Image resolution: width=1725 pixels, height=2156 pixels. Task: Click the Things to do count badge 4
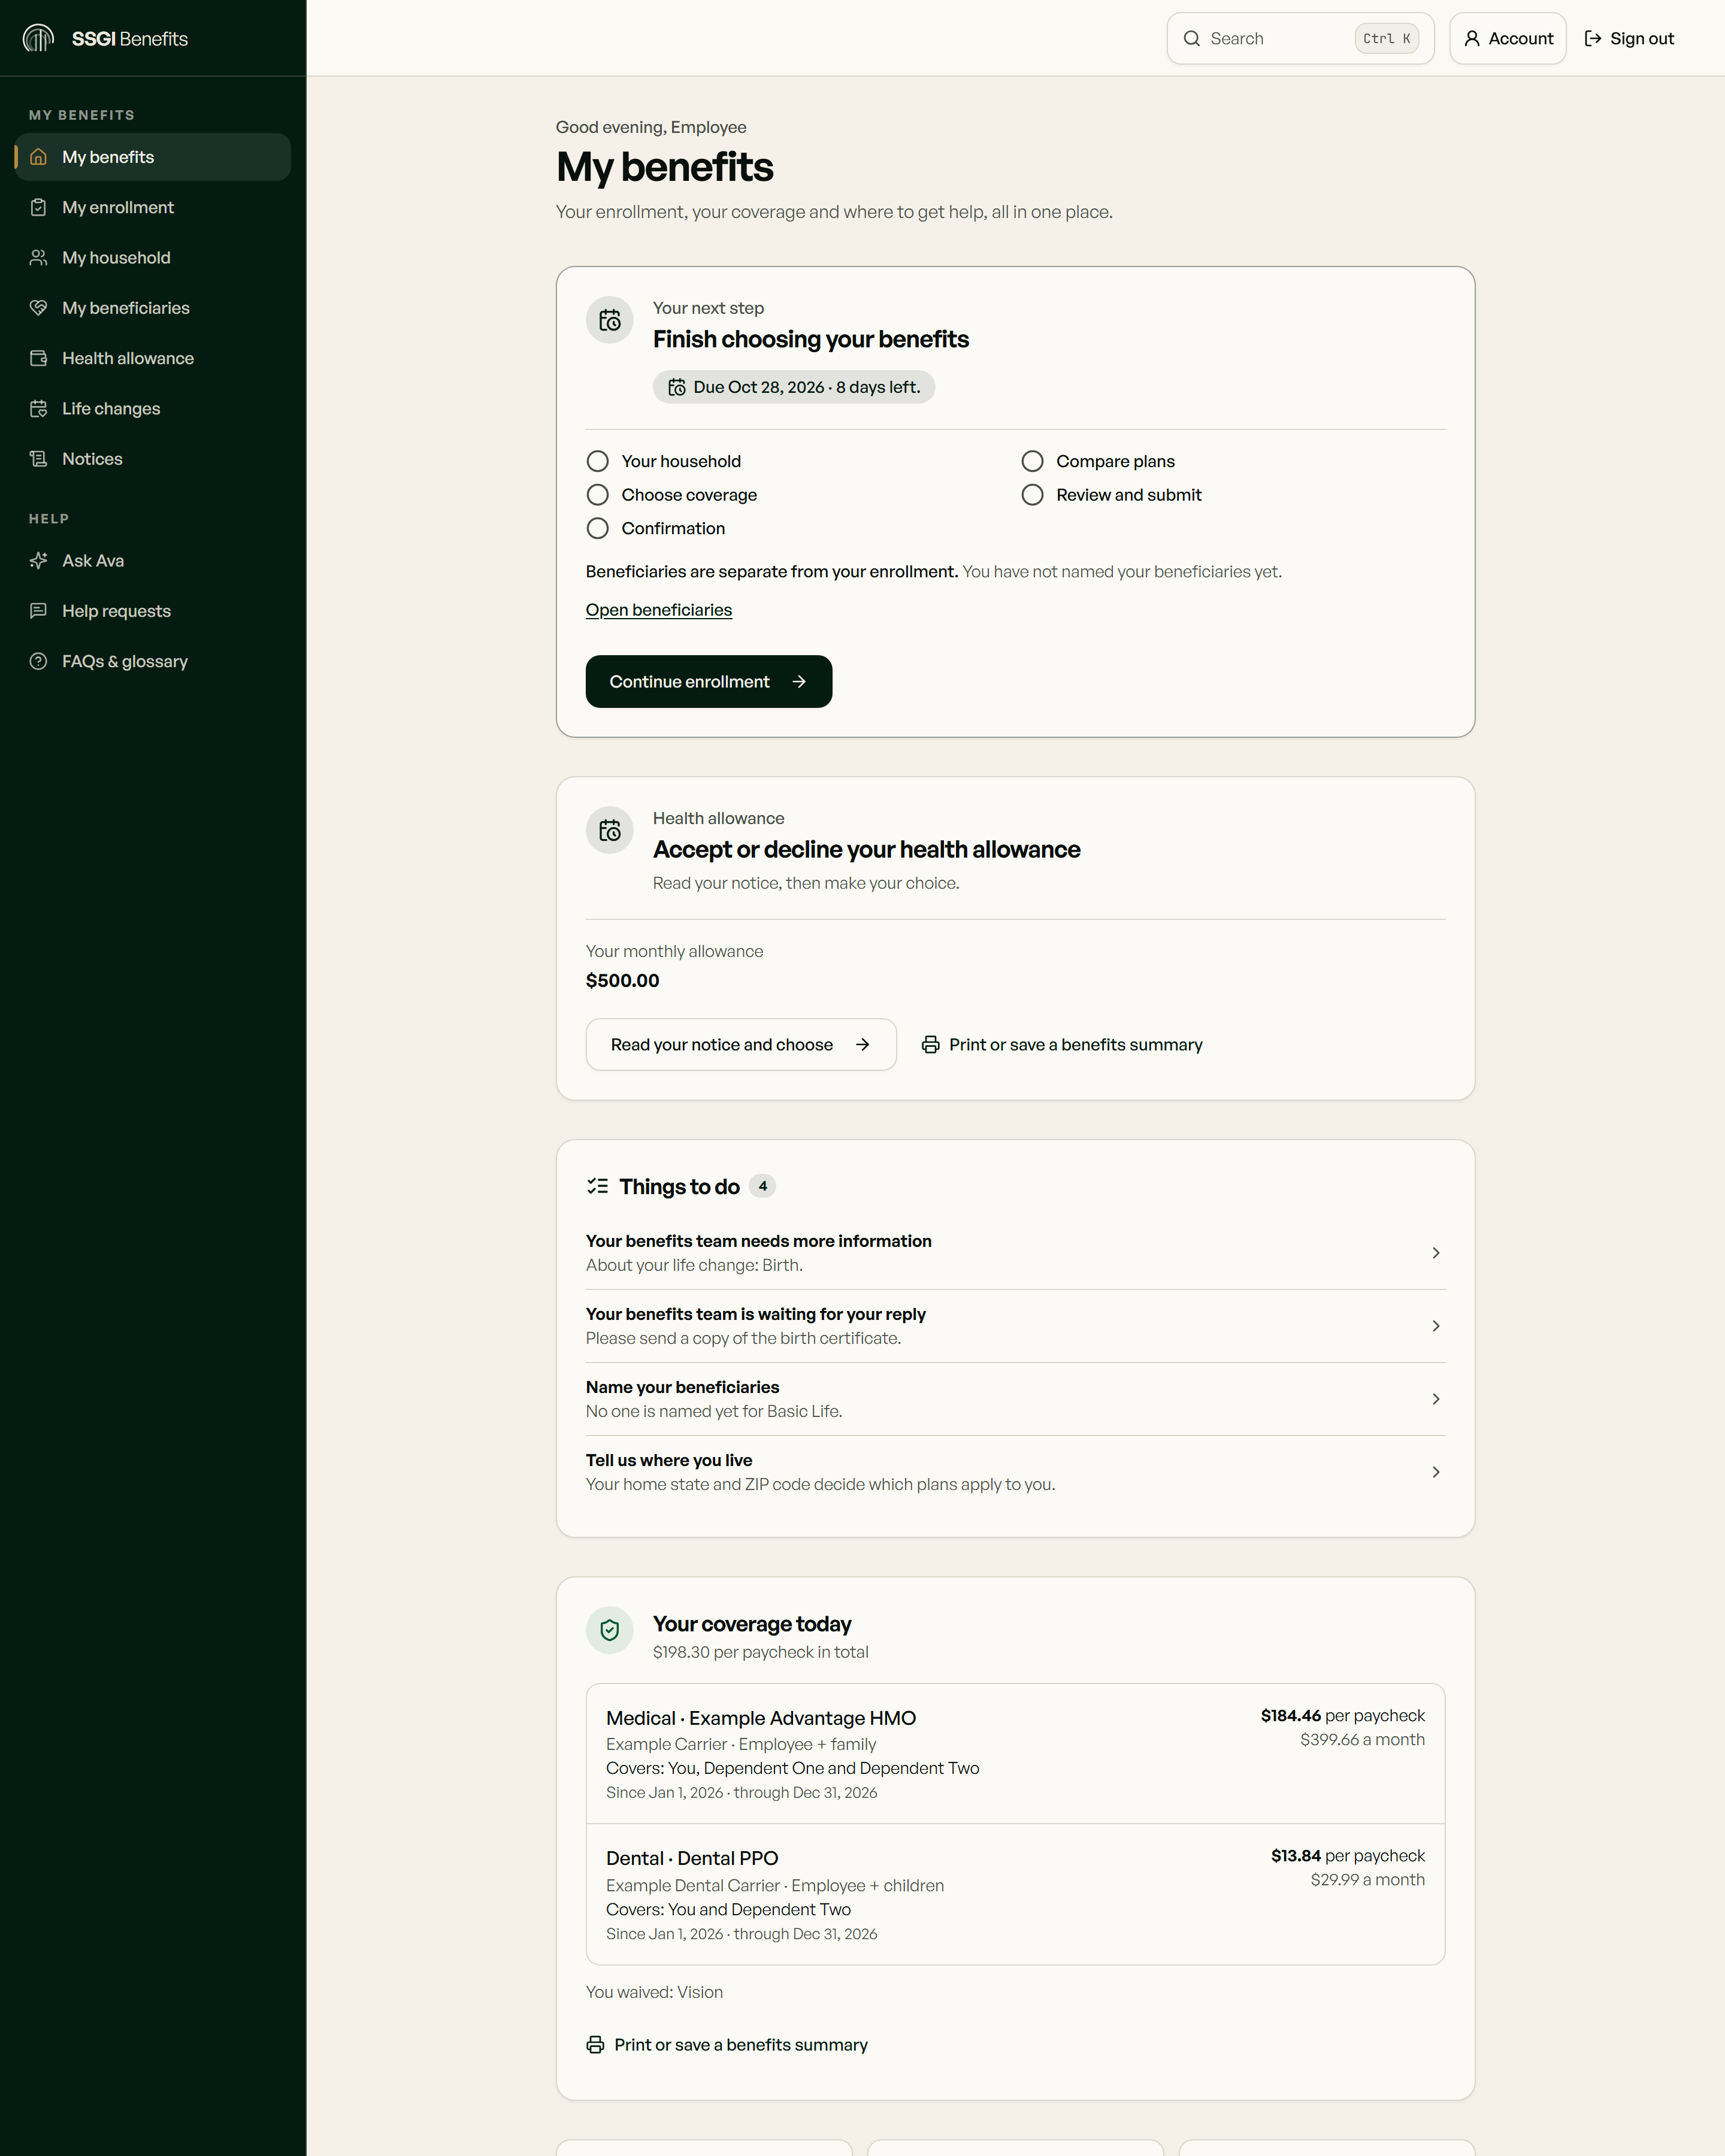coord(762,1186)
